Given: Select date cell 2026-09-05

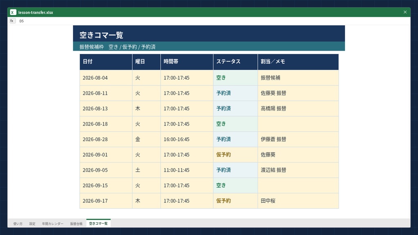Looking at the screenshot, I should pos(106,170).
